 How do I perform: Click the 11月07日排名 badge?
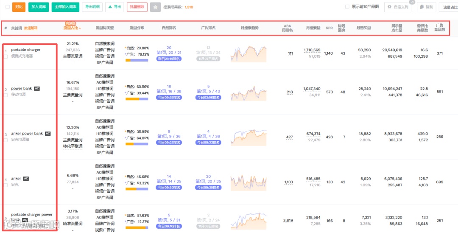pyautogui.click(x=208, y=59)
